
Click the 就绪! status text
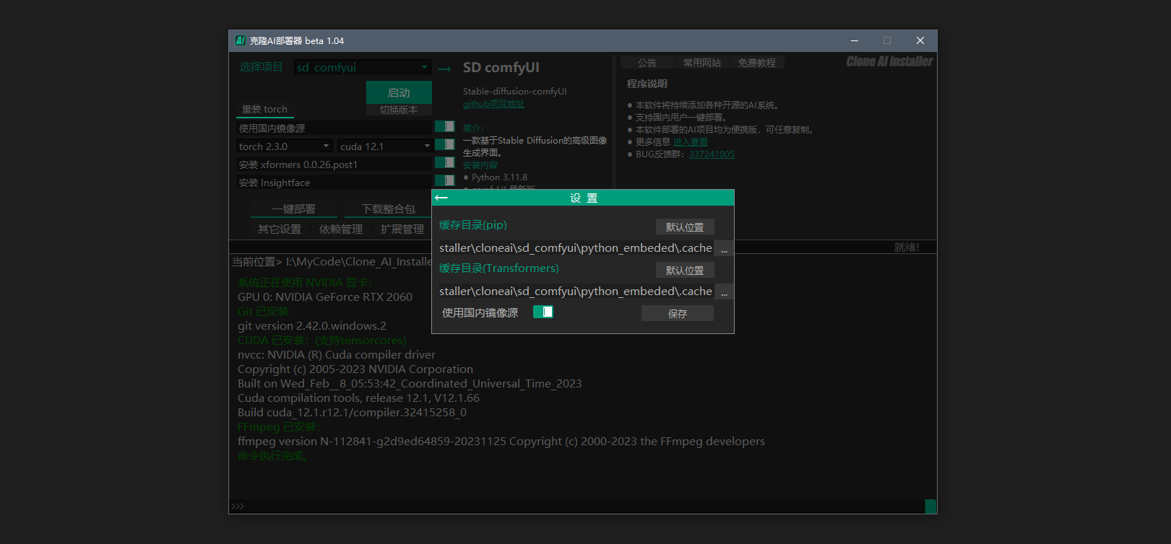(x=907, y=247)
